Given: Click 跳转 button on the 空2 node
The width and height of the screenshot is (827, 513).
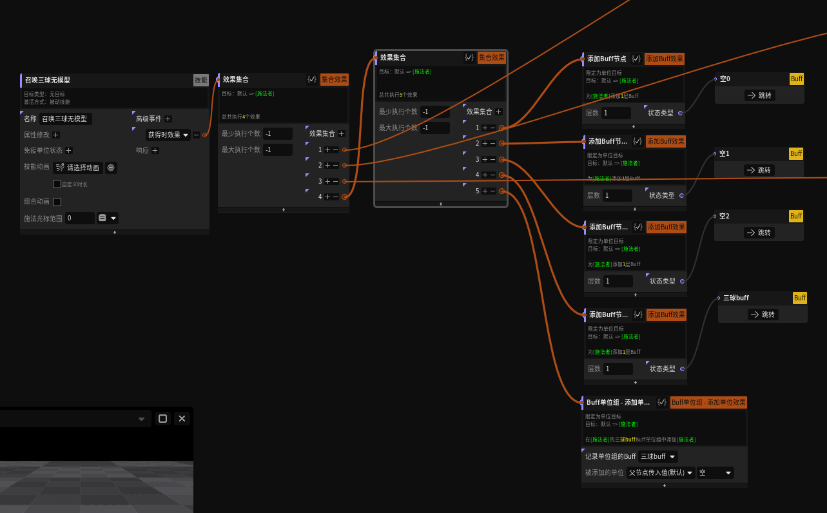Looking at the screenshot, I should (759, 233).
